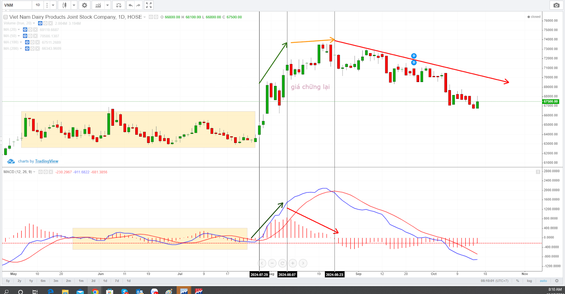
Task: Select the 1y time range
Action: pyautogui.click(x=31, y=281)
